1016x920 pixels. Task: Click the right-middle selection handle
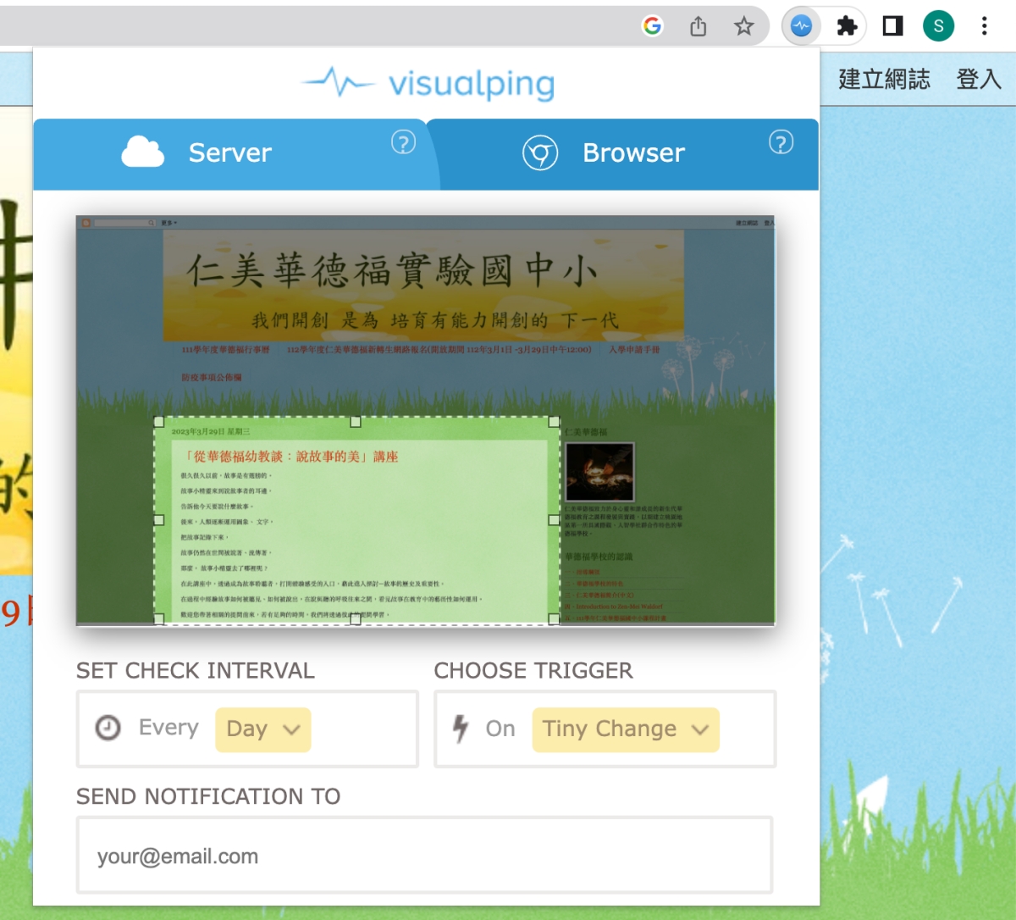tap(554, 520)
